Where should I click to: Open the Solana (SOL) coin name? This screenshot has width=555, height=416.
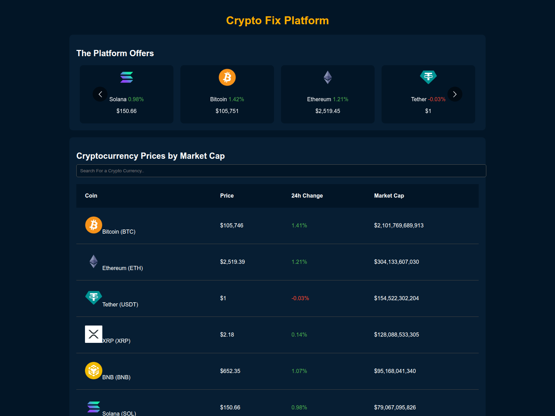click(x=119, y=414)
